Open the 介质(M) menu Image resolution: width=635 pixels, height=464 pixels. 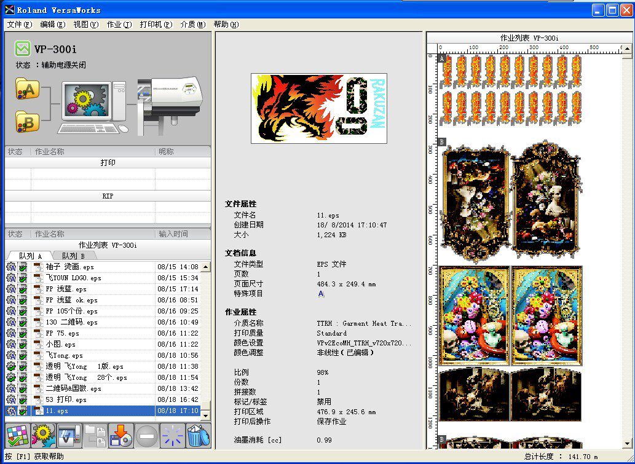[193, 25]
